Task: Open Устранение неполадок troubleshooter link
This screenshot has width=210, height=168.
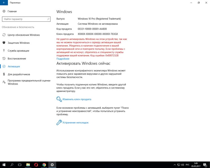Action: [x=75, y=123]
